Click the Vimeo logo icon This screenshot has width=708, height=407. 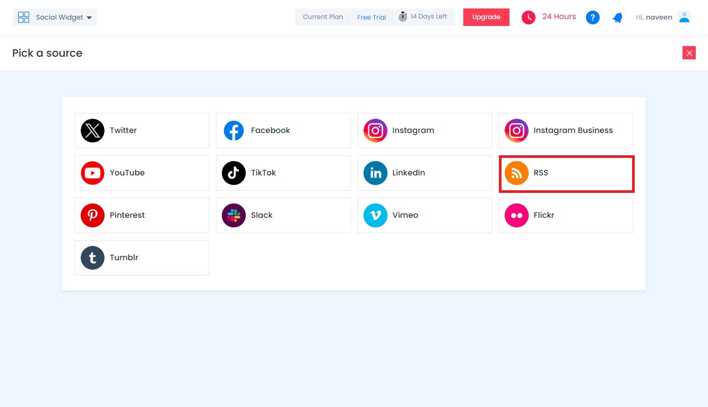click(x=375, y=215)
